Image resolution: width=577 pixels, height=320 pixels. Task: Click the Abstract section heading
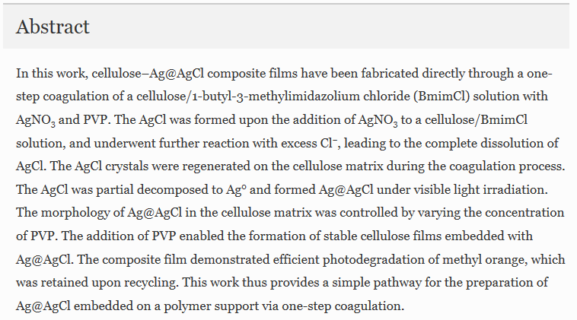click(x=53, y=27)
